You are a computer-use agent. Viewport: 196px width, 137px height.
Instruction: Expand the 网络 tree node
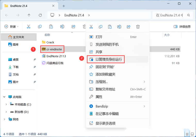(x=4, y=119)
